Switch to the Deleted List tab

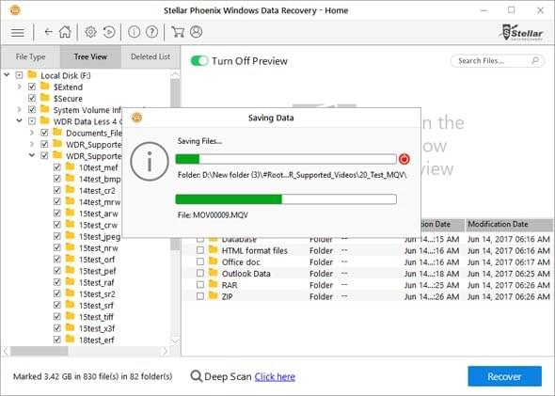click(151, 56)
